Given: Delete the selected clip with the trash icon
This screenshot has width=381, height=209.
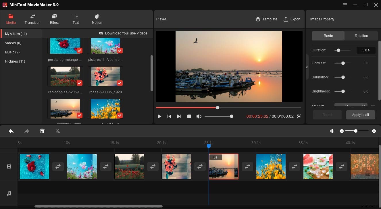Looking at the screenshot, I should point(42,131).
